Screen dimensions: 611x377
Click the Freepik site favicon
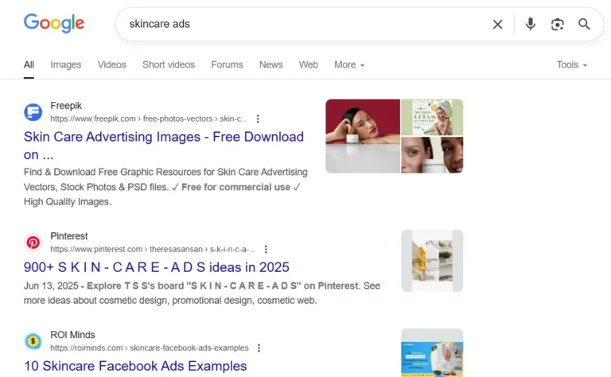pos(33,112)
